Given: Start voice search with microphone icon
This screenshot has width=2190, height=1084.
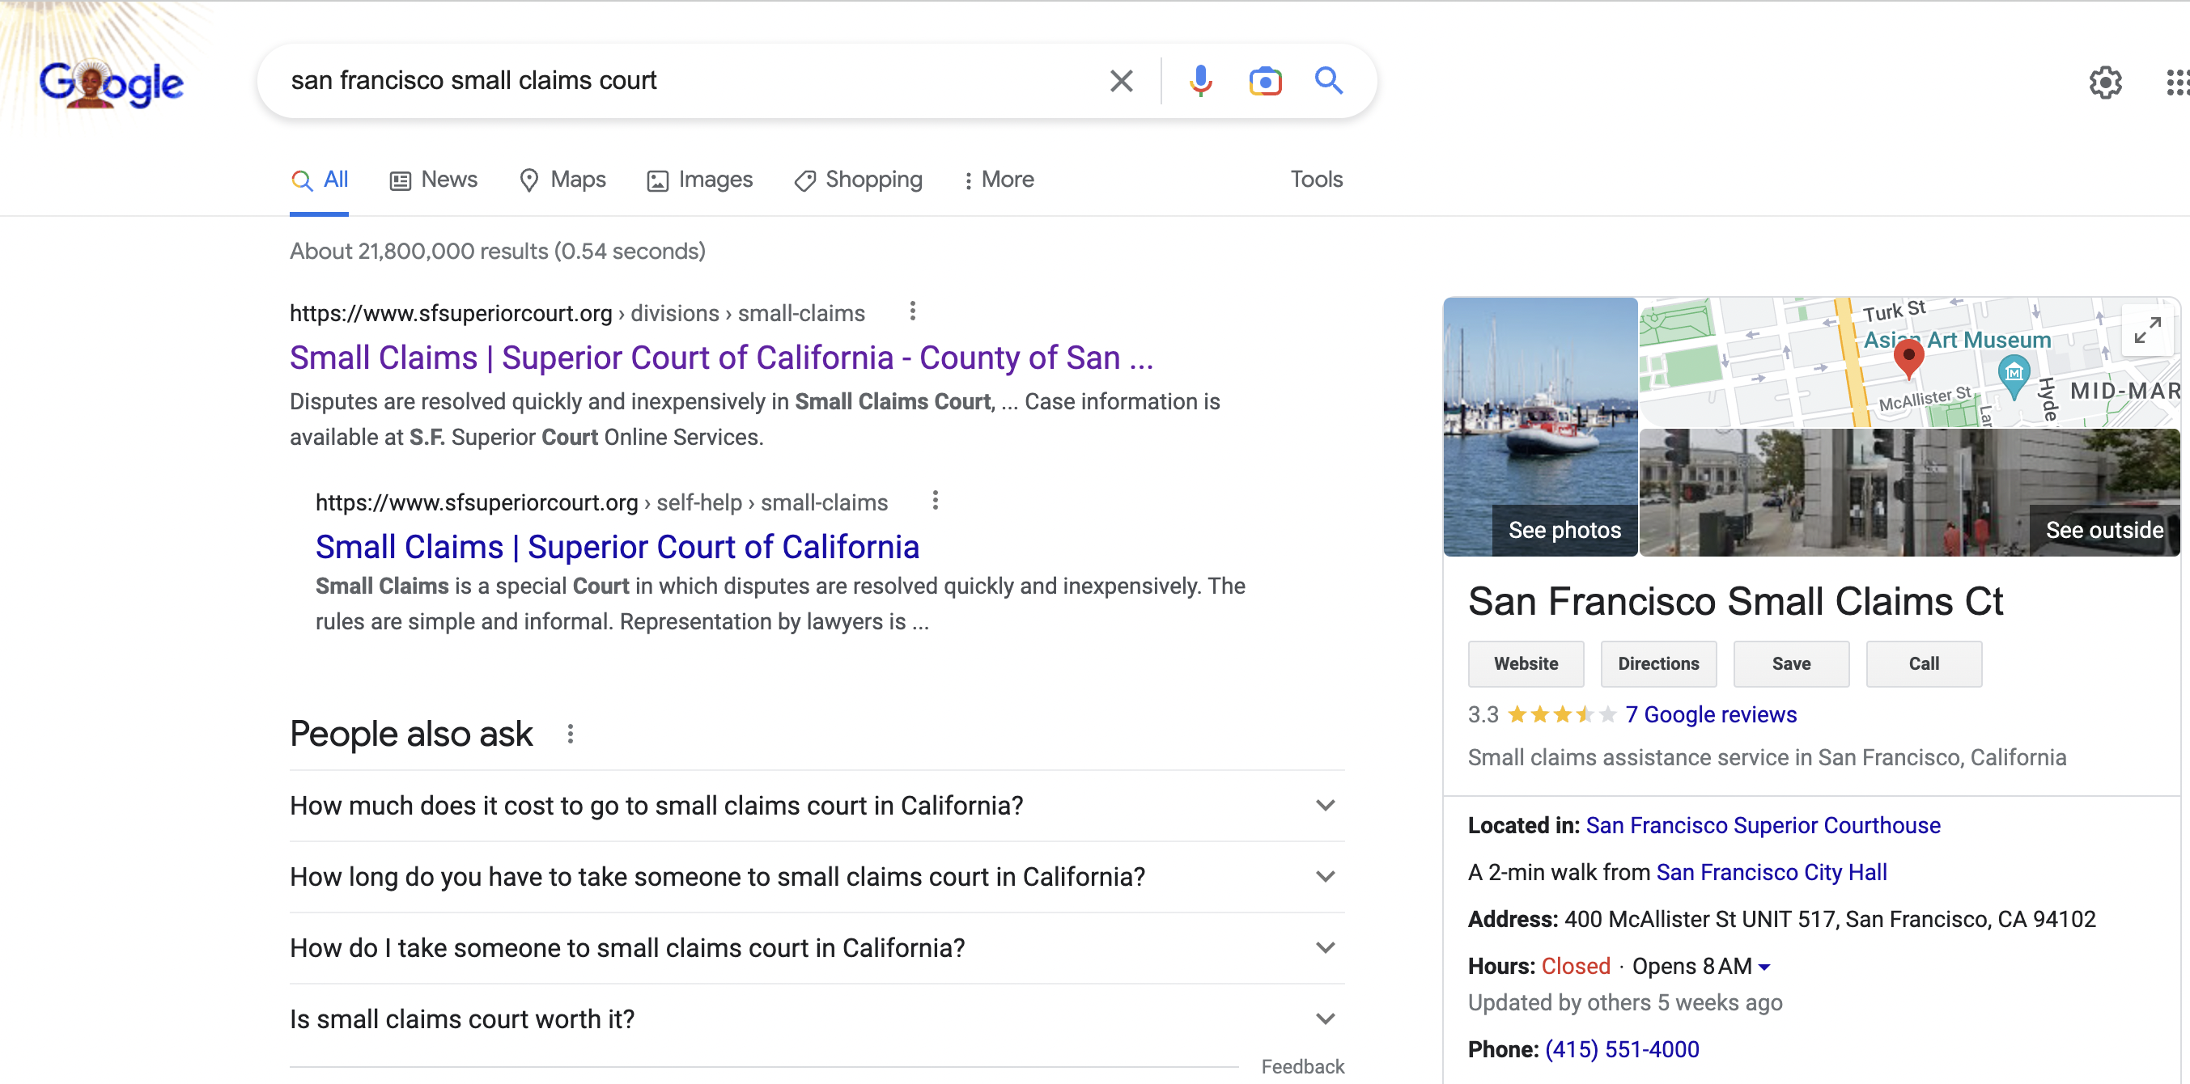Looking at the screenshot, I should point(1200,81).
